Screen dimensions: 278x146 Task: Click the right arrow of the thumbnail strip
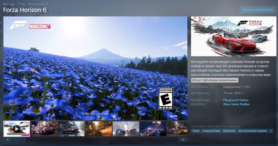[183, 139]
